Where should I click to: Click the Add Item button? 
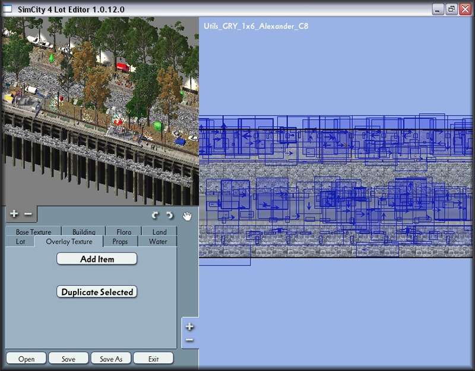(97, 259)
